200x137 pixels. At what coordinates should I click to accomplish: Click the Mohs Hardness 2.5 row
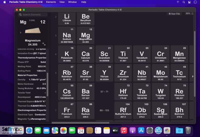coord(32,84)
